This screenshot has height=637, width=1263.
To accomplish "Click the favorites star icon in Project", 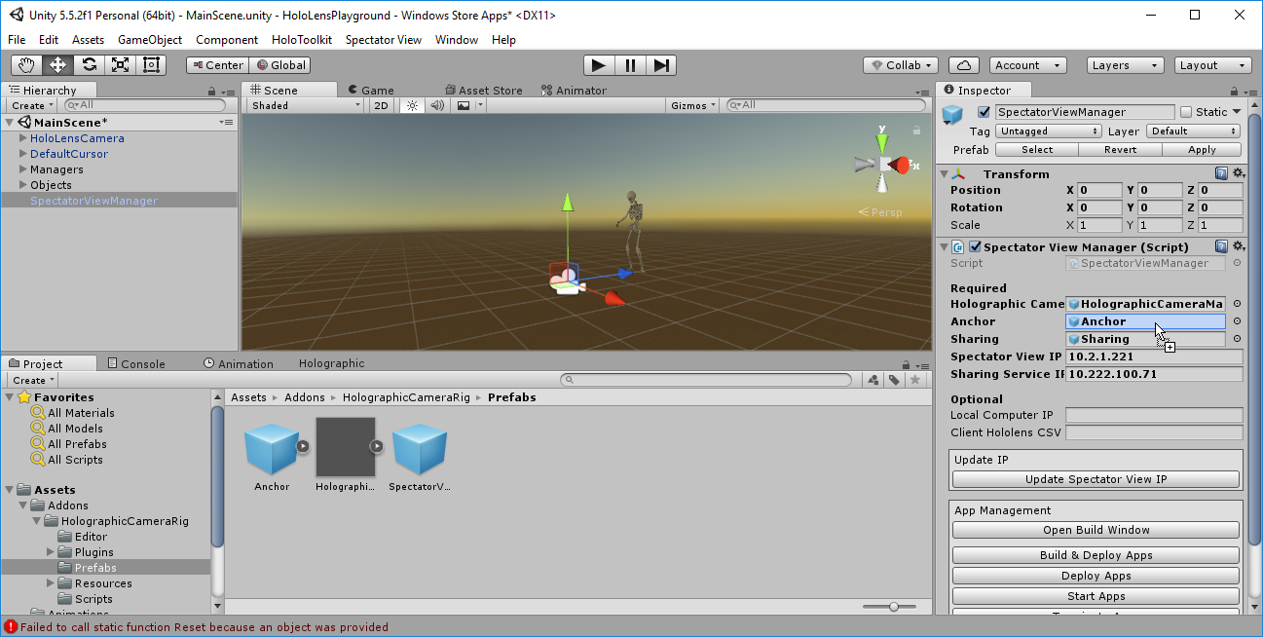I will coord(914,380).
